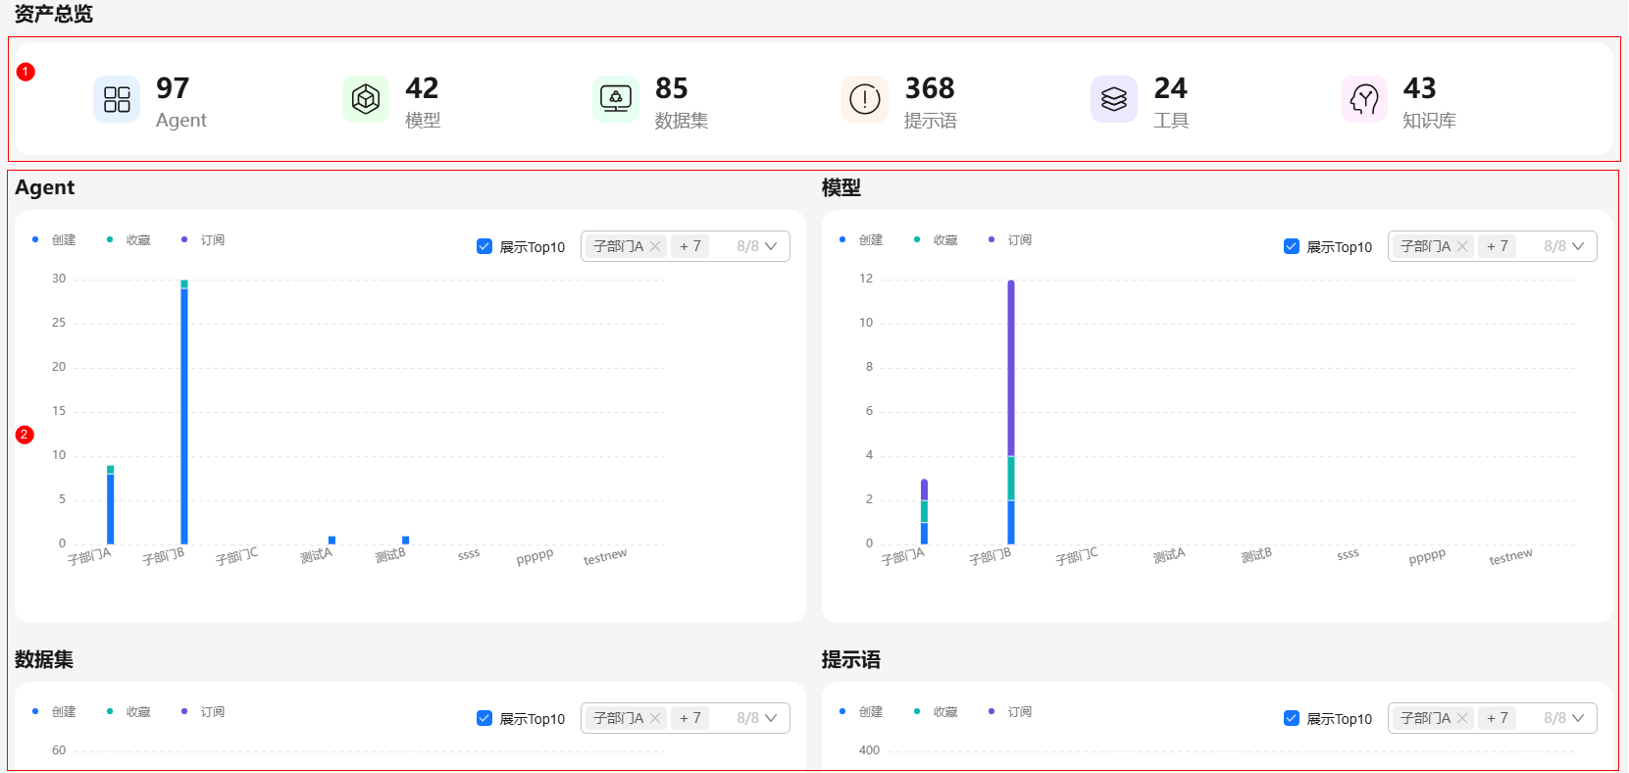Remove 子部门A tag in Agent filter
This screenshot has width=1629, height=773.
655,246
